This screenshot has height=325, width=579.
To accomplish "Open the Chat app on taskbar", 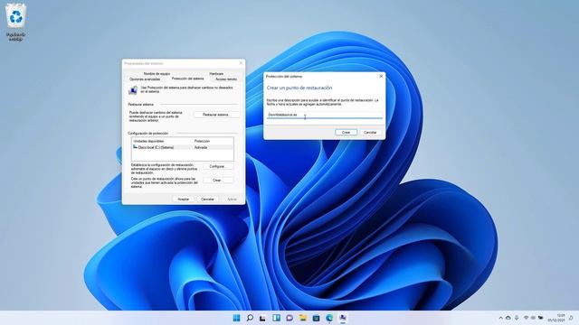I will [x=289, y=318].
